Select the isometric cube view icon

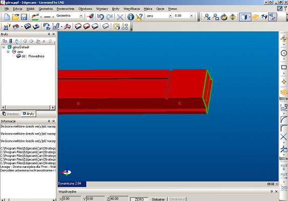pos(244,17)
